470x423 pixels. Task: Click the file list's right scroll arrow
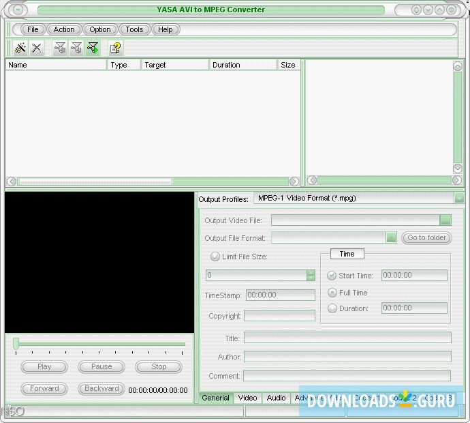[x=294, y=181]
